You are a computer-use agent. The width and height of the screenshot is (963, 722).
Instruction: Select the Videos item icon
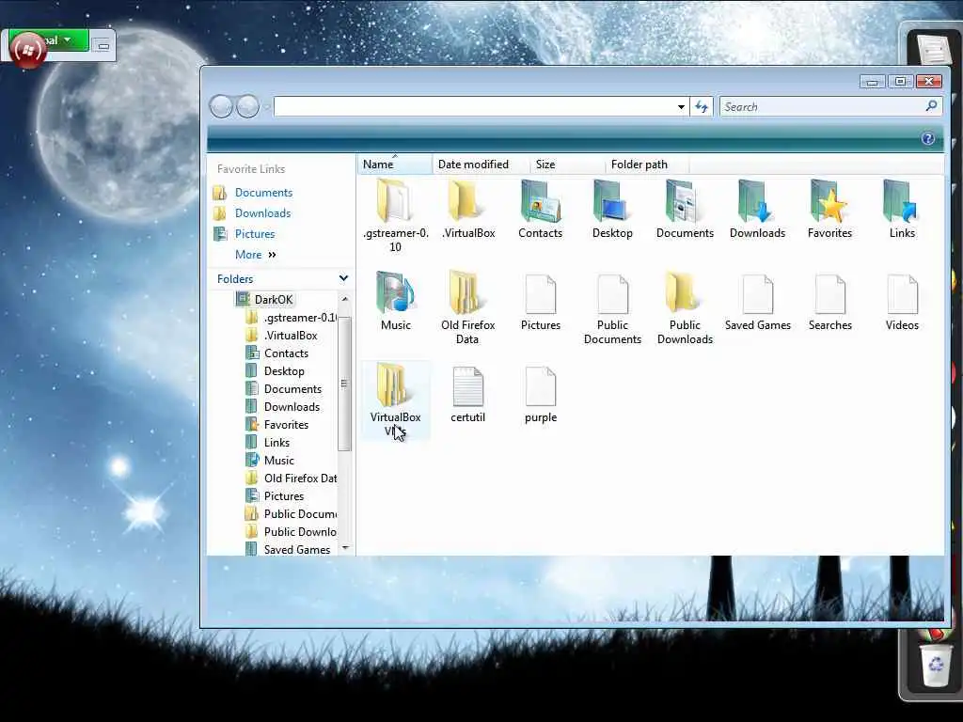pos(902,294)
